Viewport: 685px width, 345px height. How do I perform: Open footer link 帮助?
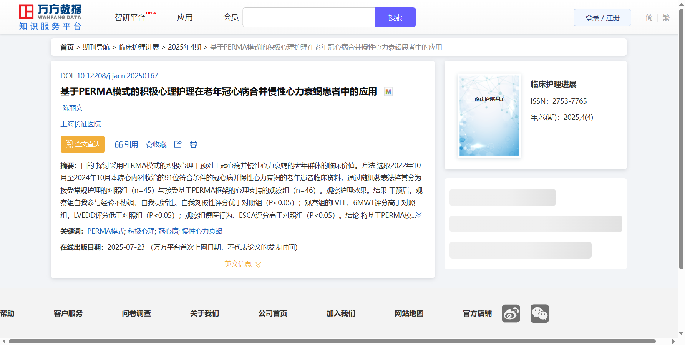7,313
